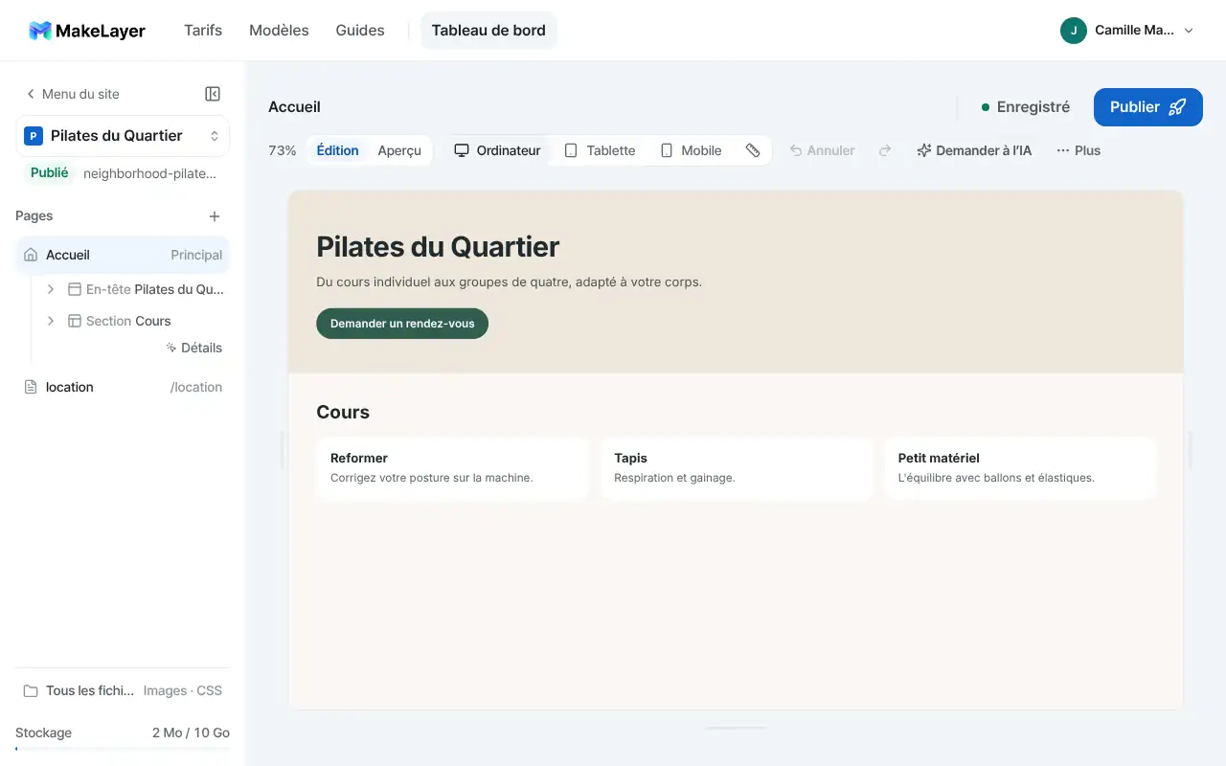Click the link/attachment icon in toolbar

click(x=753, y=150)
